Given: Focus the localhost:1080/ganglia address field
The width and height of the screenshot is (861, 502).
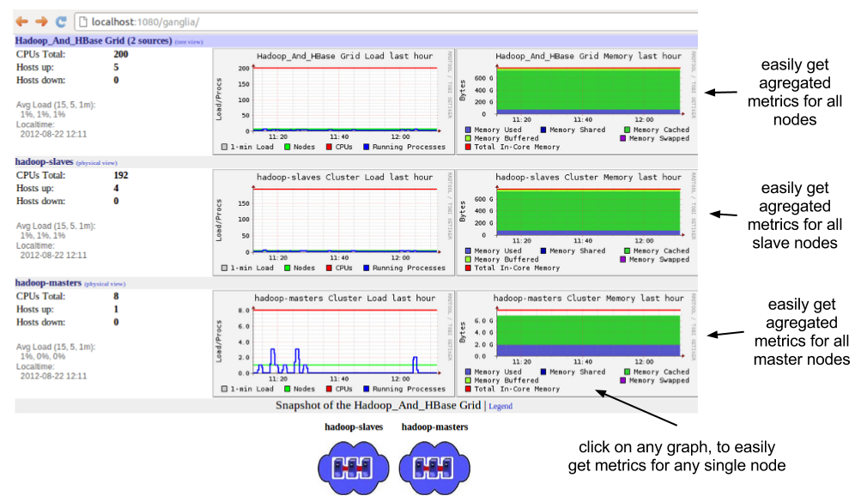Looking at the screenshot, I should 385,22.
